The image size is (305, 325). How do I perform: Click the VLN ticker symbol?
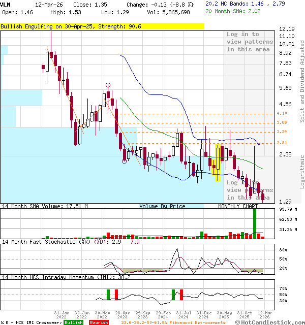pyautogui.click(x=6, y=4)
